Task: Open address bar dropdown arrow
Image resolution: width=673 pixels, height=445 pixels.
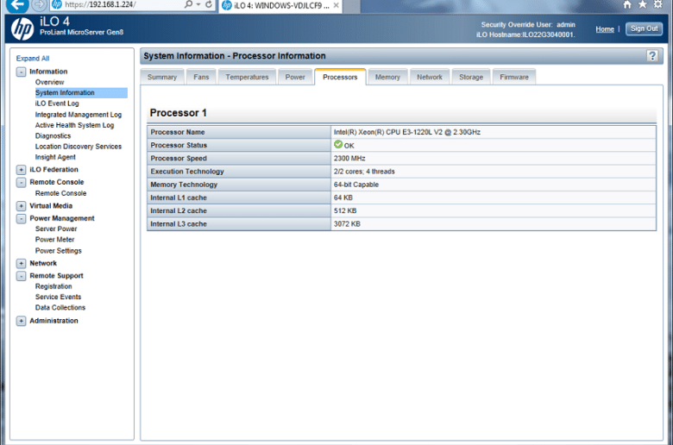Action: (x=198, y=4)
